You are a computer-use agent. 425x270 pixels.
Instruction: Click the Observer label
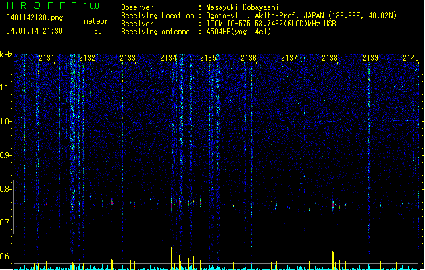137,7
